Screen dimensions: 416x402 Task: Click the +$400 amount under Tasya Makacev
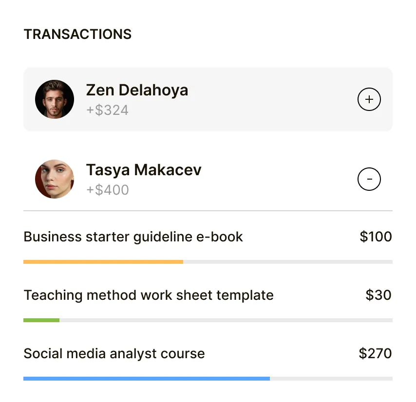tap(107, 190)
